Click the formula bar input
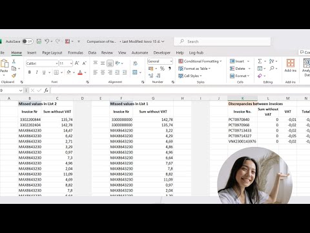This screenshot has width=310, height=233. coord(180,90)
